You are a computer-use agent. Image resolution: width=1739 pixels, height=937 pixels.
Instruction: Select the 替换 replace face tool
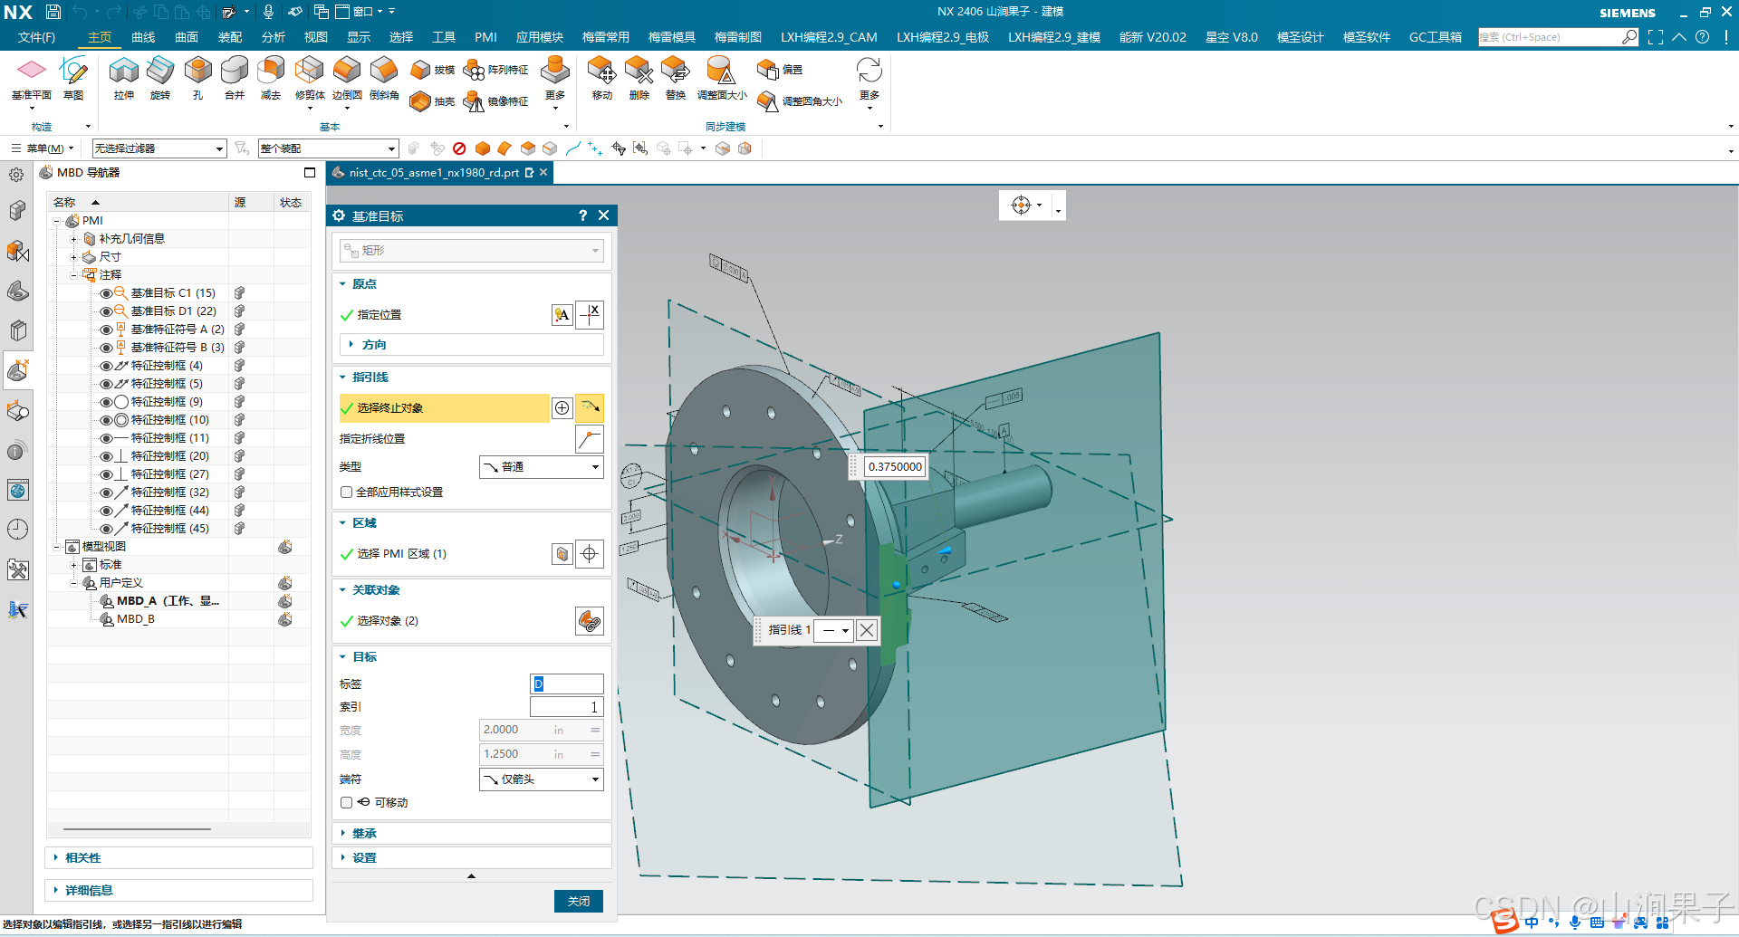676,78
